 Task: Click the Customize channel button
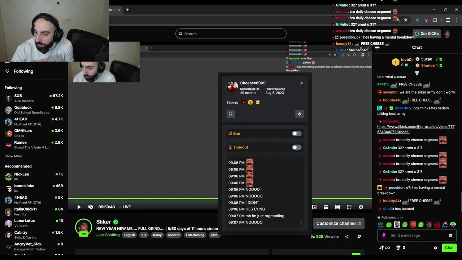pos(339,224)
